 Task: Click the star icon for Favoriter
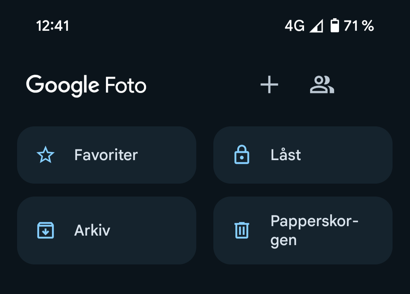46,155
